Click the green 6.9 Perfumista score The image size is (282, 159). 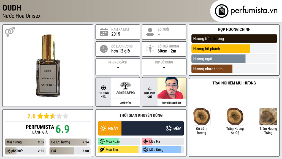click(x=63, y=129)
